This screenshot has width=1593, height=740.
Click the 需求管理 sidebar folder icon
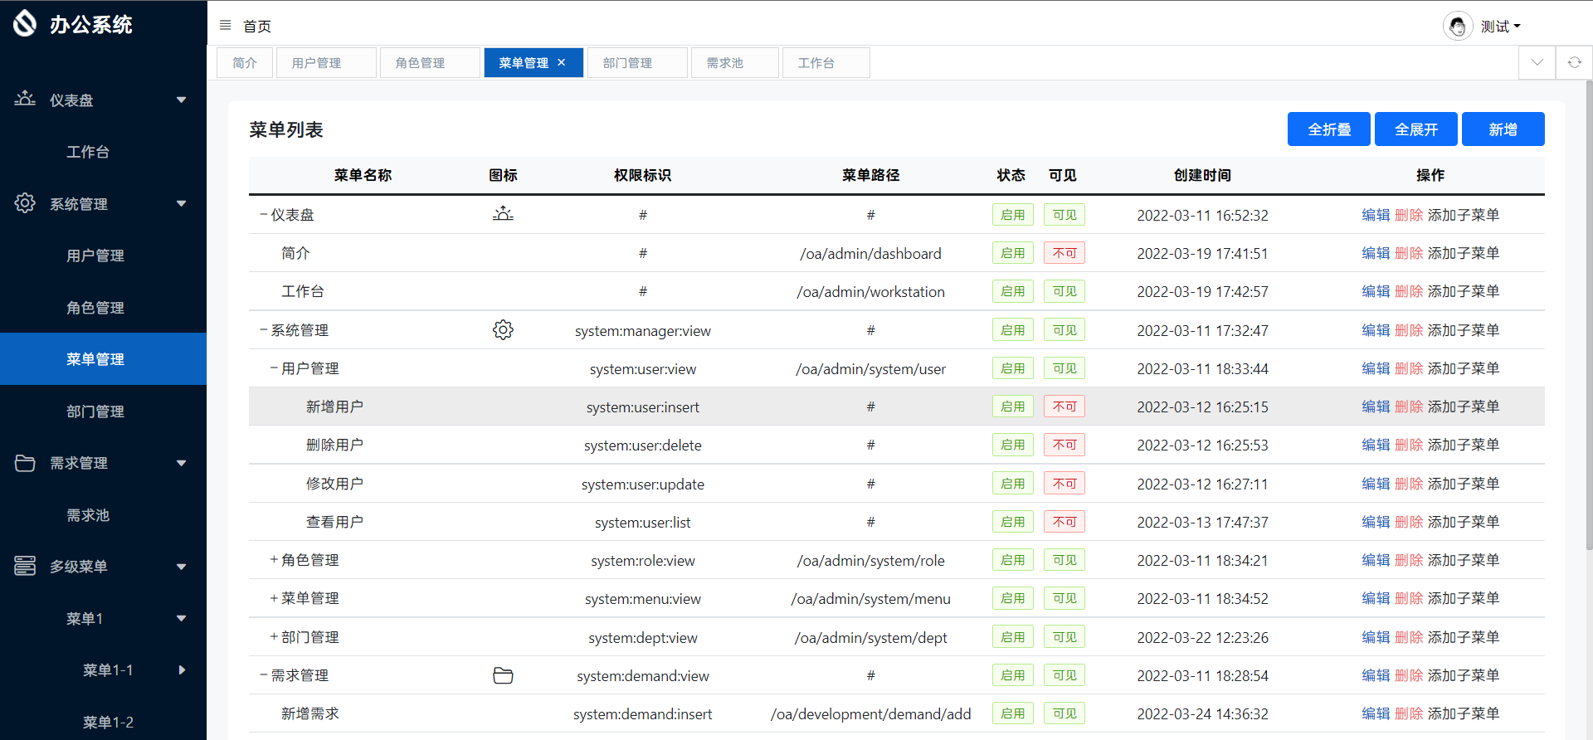point(25,463)
